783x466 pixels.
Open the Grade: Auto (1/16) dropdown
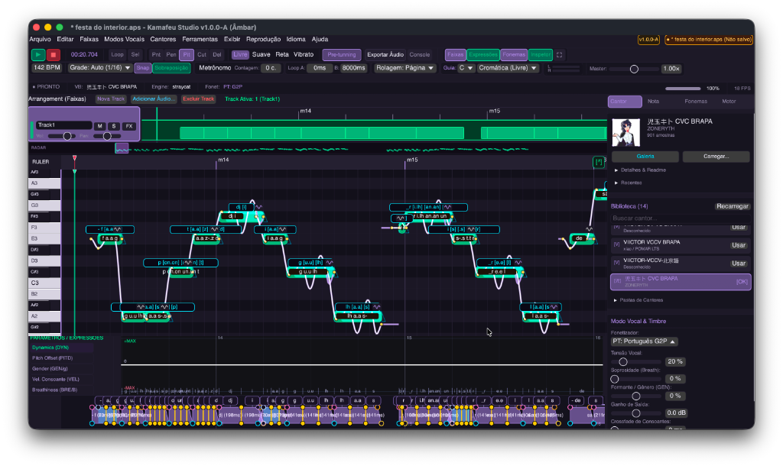100,68
